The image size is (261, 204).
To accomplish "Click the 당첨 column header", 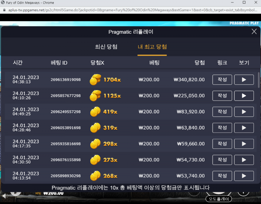I will coord(200,62).
